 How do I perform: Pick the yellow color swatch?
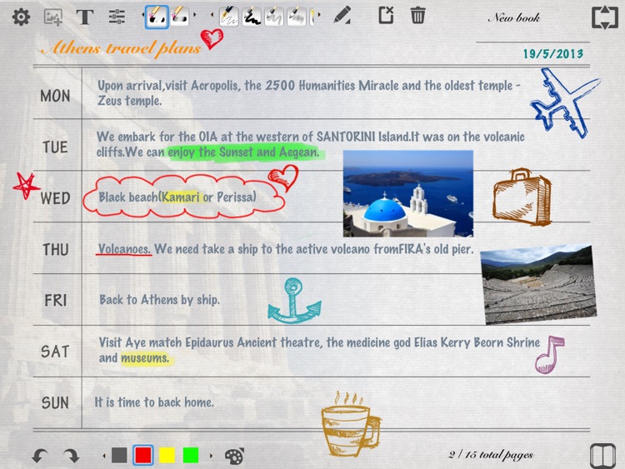(x=167, y=455)
